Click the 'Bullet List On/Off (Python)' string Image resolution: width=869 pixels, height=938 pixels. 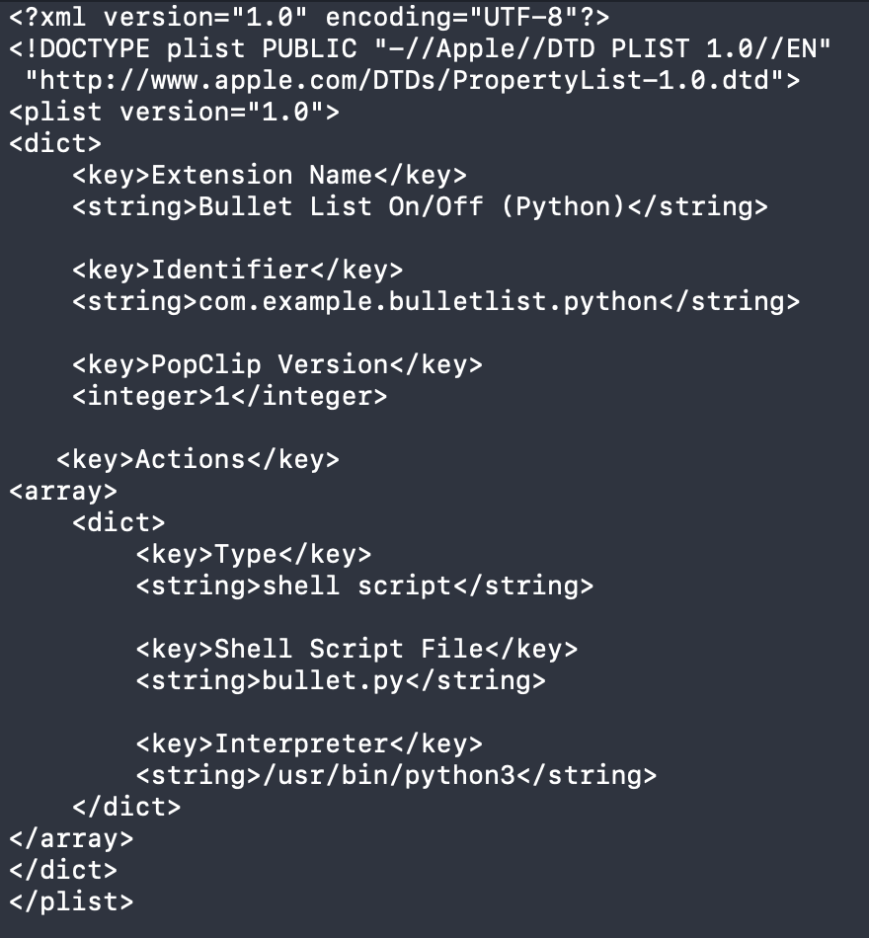click(413, 206)
